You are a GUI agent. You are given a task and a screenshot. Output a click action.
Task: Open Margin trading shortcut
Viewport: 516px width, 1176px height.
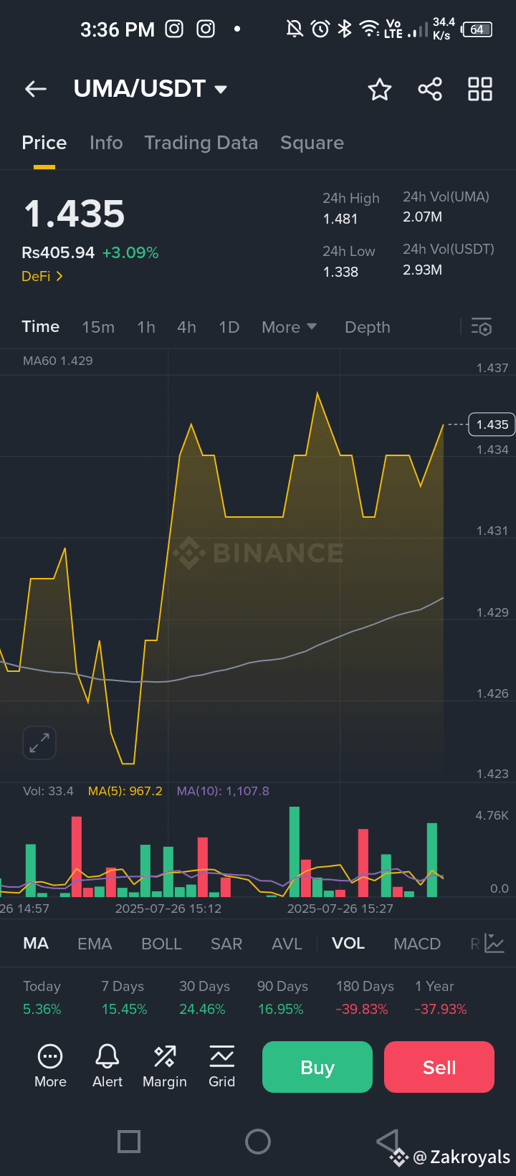pyautogui.click(x=164, y=1066)
